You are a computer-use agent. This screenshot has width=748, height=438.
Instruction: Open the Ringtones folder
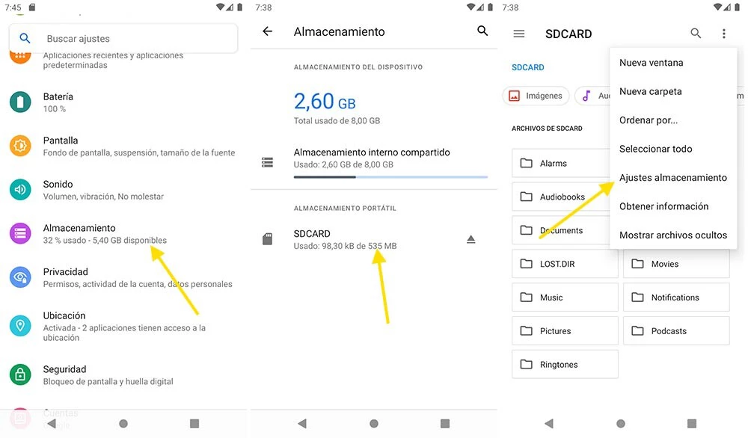tap(565, 365)
